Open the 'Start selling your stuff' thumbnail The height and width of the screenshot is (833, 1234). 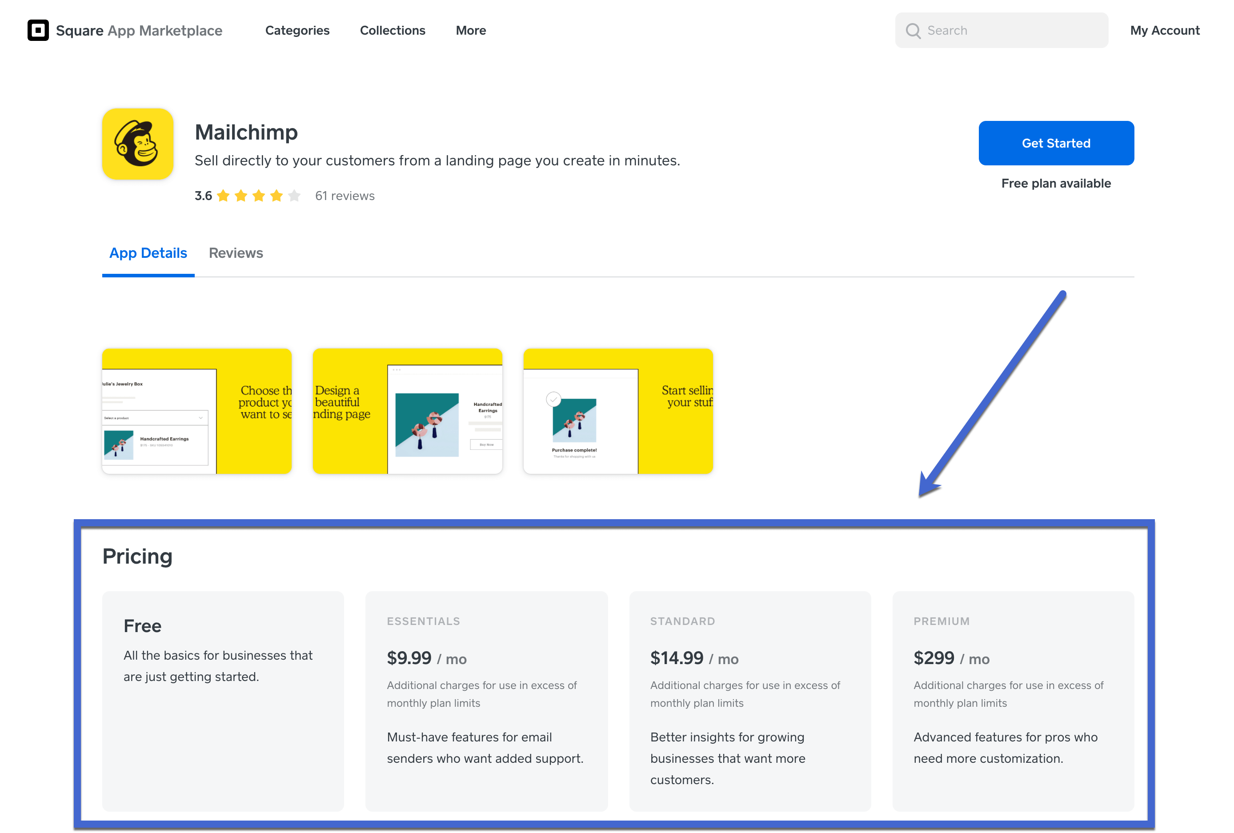[618, 411]
